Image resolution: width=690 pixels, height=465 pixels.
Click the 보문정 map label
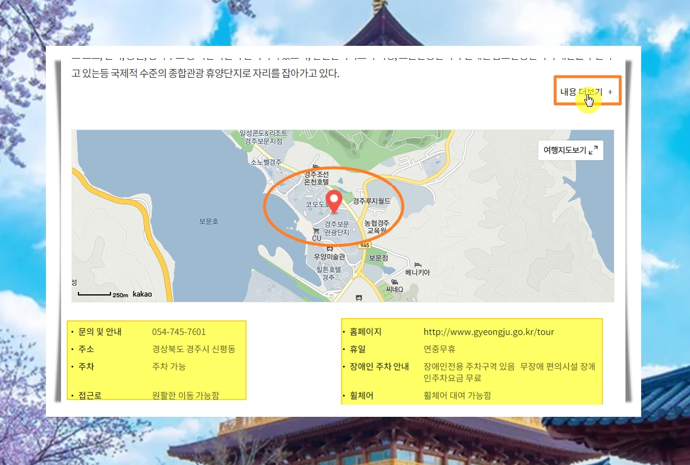click(378, 258)
